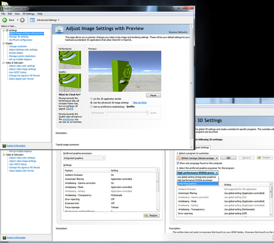
Task: Click the Quality sample thumbnail
Action: click(70, 83)
